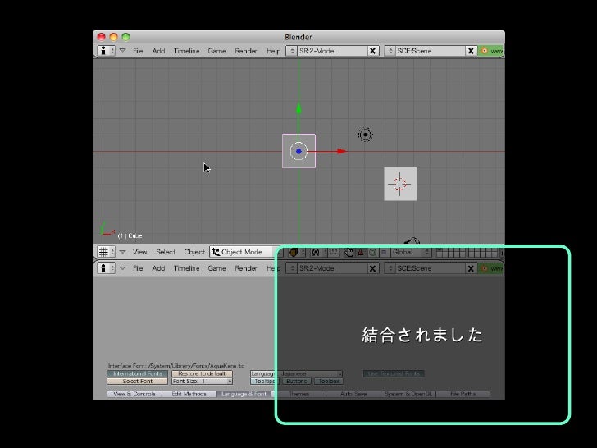Image resolution: width=597 pixels, height=448 pixels.
Task: Open the File menu in the lower header
Action: pyautogui.click(x=138, y=268)
